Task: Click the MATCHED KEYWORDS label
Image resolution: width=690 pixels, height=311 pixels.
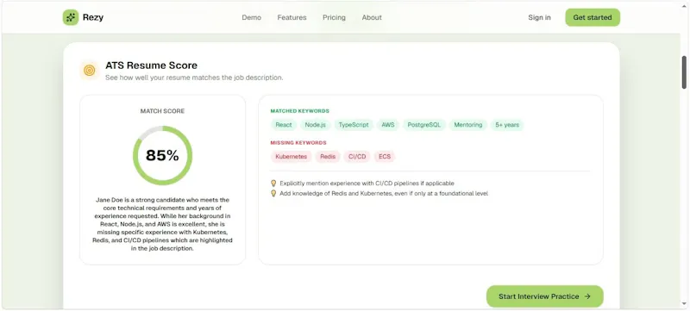Action: (x=299, y=111)
